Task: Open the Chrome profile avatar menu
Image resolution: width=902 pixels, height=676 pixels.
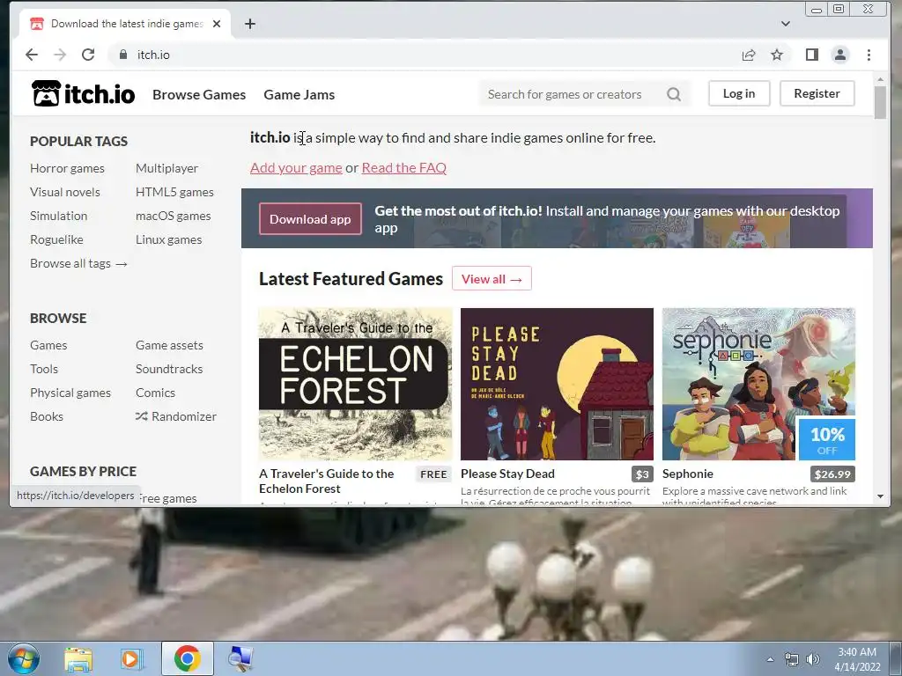Action: (x=839, y=55)
